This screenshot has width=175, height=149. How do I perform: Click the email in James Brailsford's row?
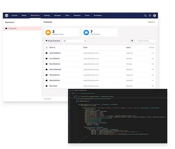click(91, 53)
